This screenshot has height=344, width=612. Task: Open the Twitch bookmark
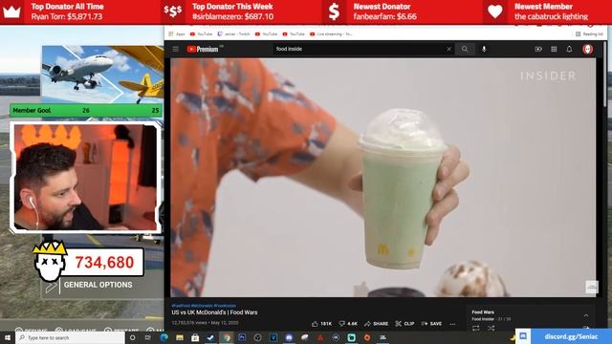(233, 34)
